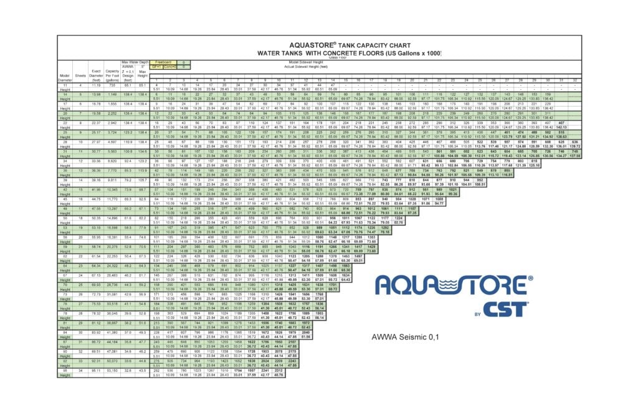Click exact diameter value 13.98

(x=96, y=95)
